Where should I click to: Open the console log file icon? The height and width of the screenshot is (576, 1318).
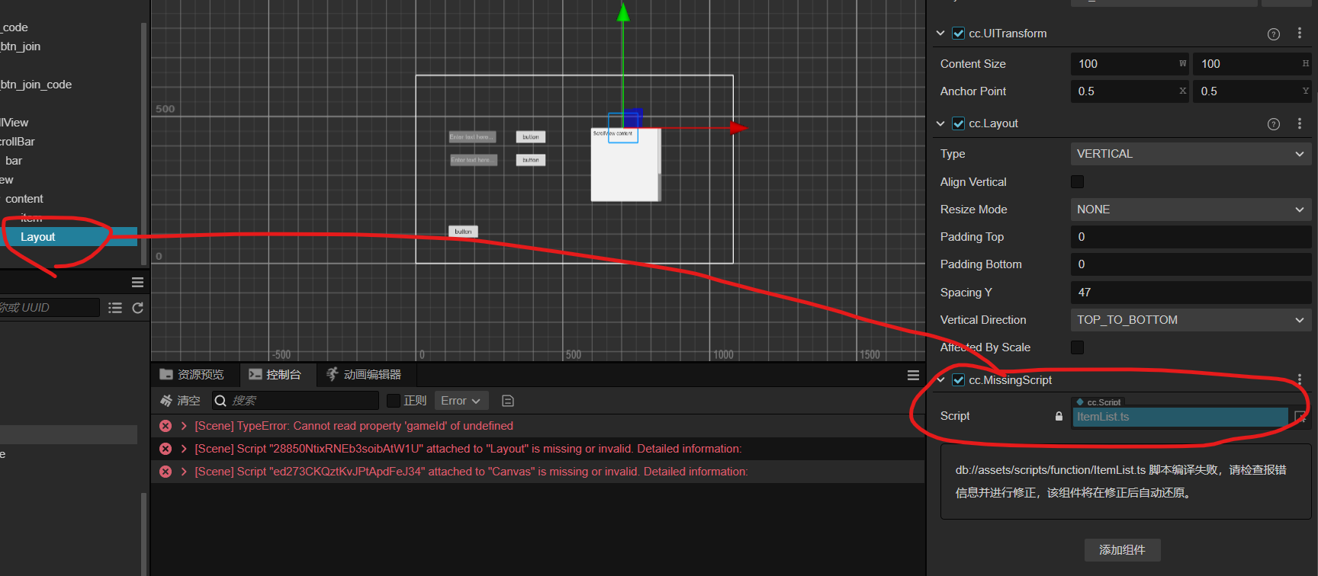[x=508, y=401]
